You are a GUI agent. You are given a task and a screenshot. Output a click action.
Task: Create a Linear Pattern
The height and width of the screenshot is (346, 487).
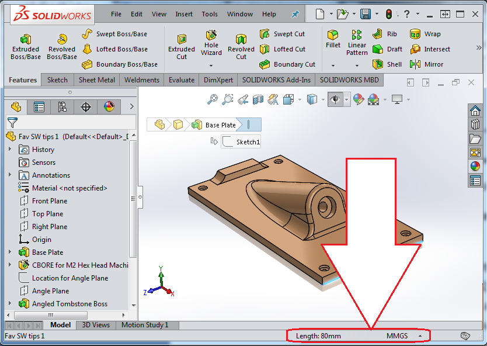coord(357,43)
